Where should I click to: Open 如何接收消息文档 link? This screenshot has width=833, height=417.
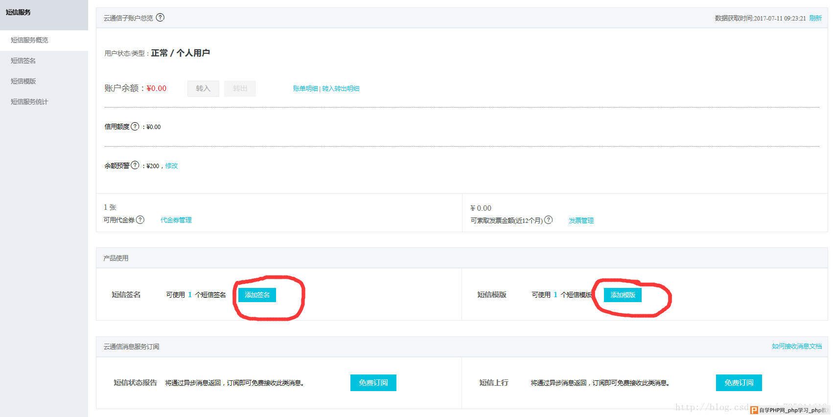point(797,346)
